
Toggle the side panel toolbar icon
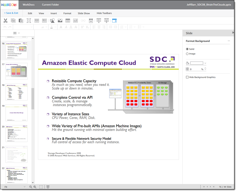[x=114, y=20]
